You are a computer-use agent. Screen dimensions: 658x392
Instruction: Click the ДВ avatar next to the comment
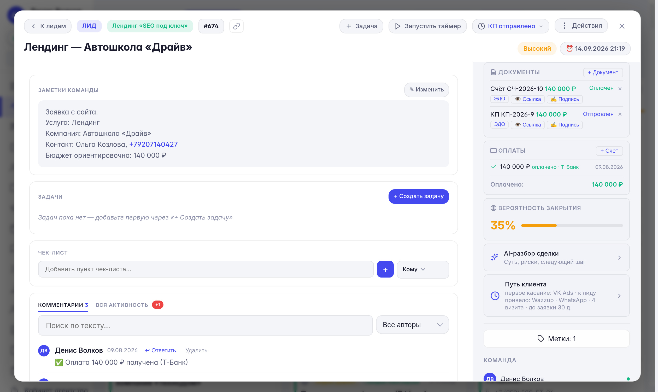[44, 350]
